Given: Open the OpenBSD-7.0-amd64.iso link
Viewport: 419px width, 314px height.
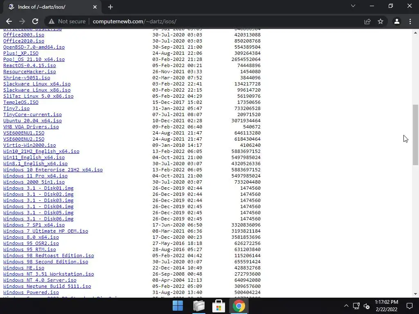Looking at the screenshot, I should pos(34,47).
